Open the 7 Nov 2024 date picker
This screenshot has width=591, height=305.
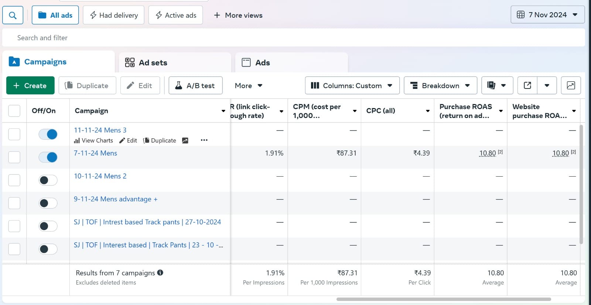(x=547, y=15)
